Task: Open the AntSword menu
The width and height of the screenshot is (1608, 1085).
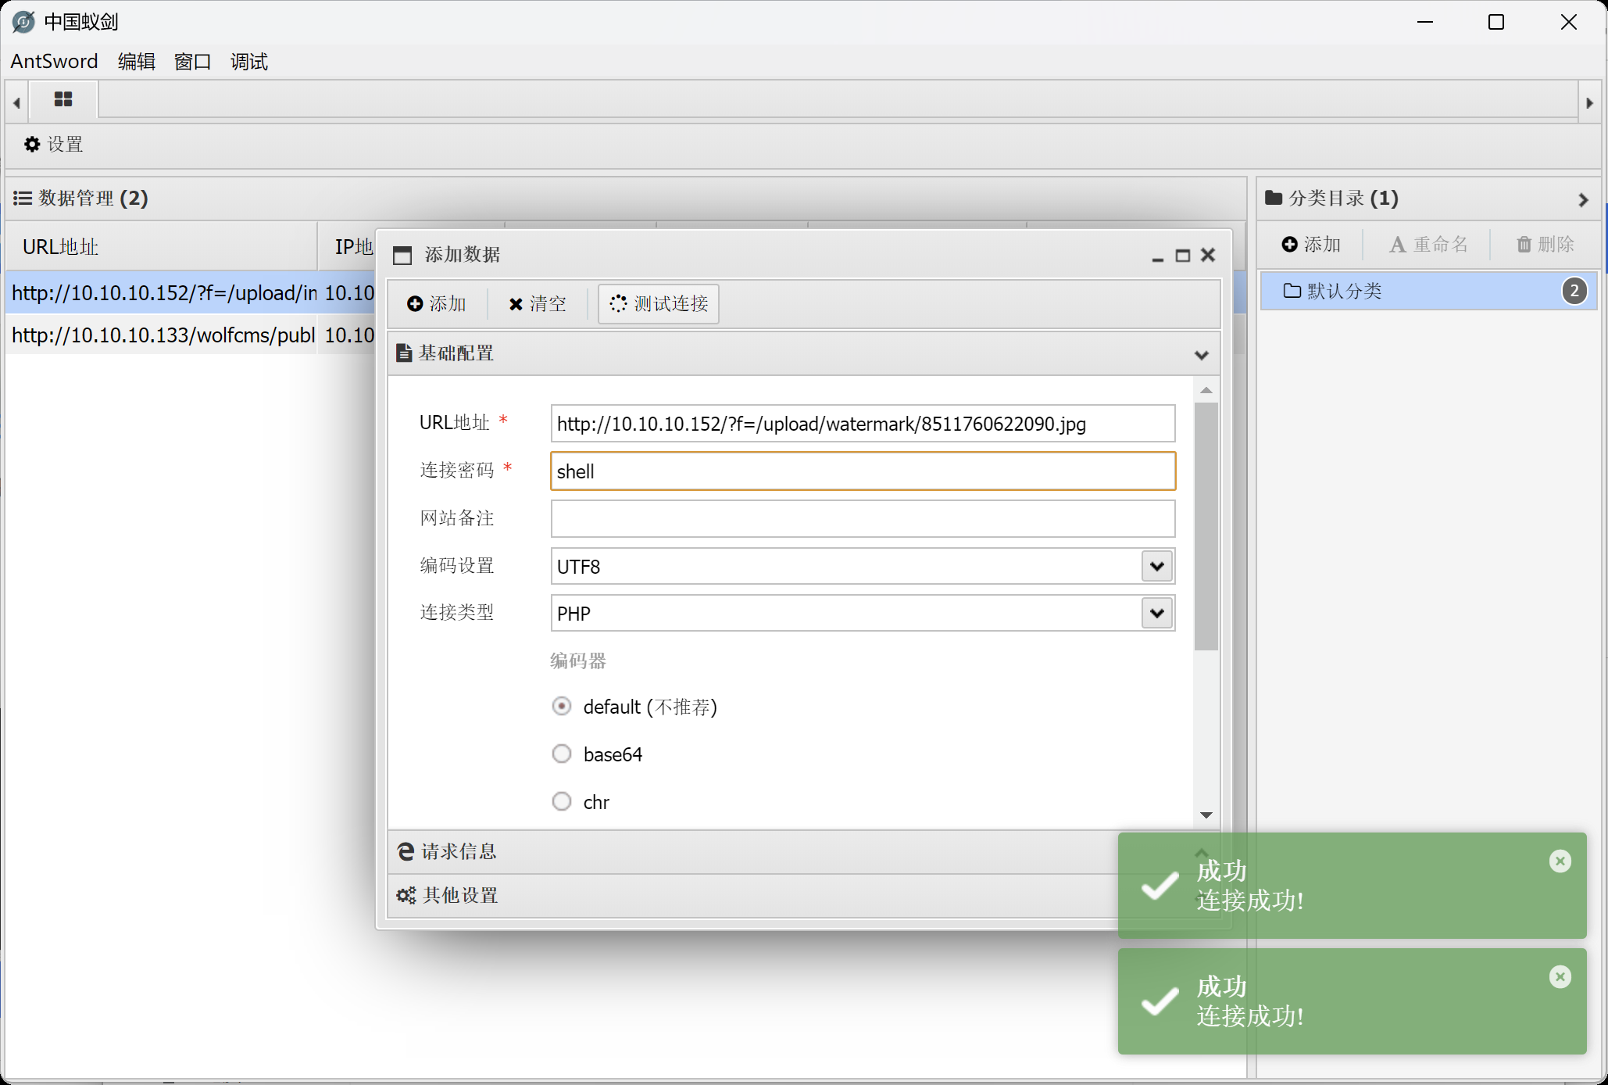Action: [x=54, y=61]
